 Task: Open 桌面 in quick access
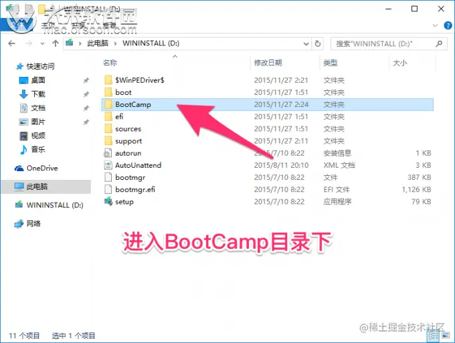point(38,80)
